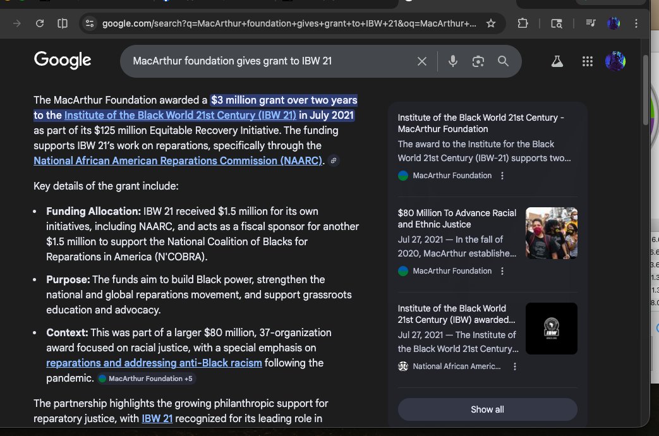Open options for first MacArthur Foundation source

tap(502, 176)
